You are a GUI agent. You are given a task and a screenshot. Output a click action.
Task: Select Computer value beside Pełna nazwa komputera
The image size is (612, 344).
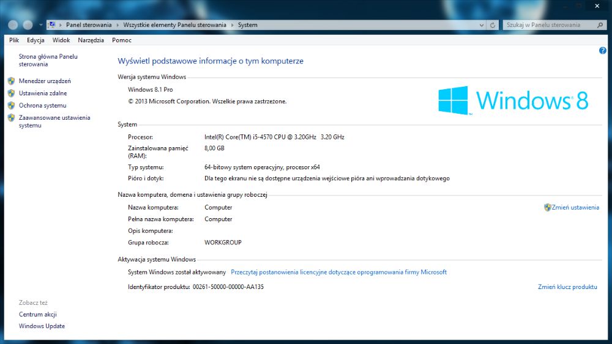pos(218,219)
